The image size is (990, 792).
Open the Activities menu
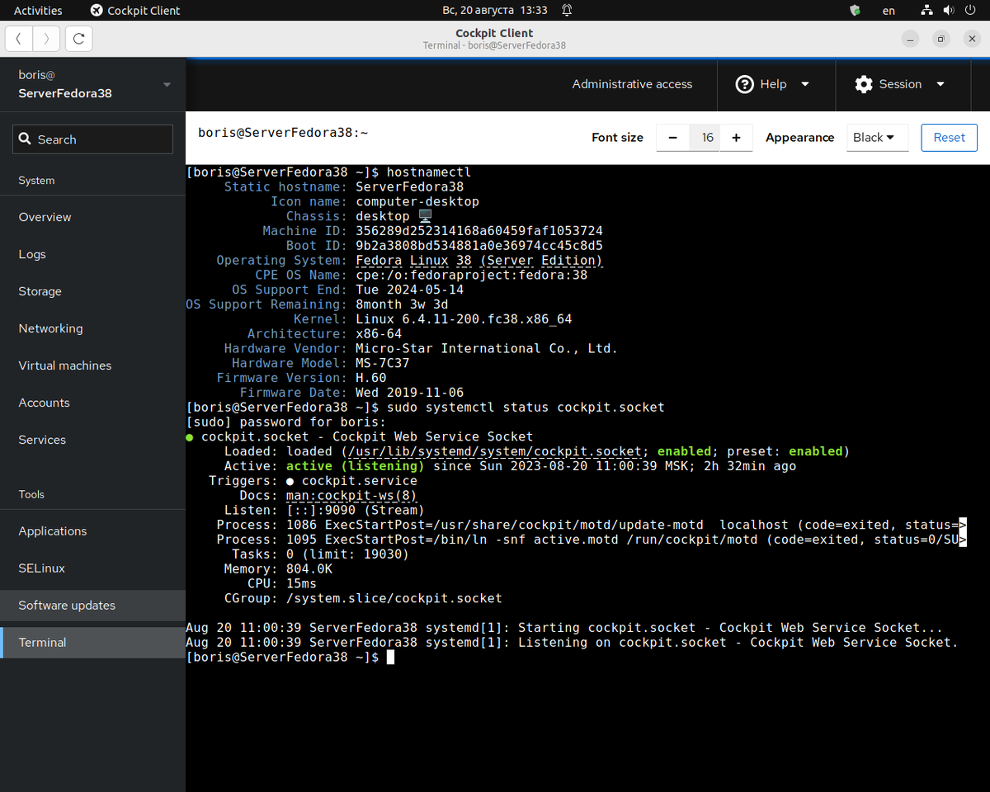click(x=38, y=10)
